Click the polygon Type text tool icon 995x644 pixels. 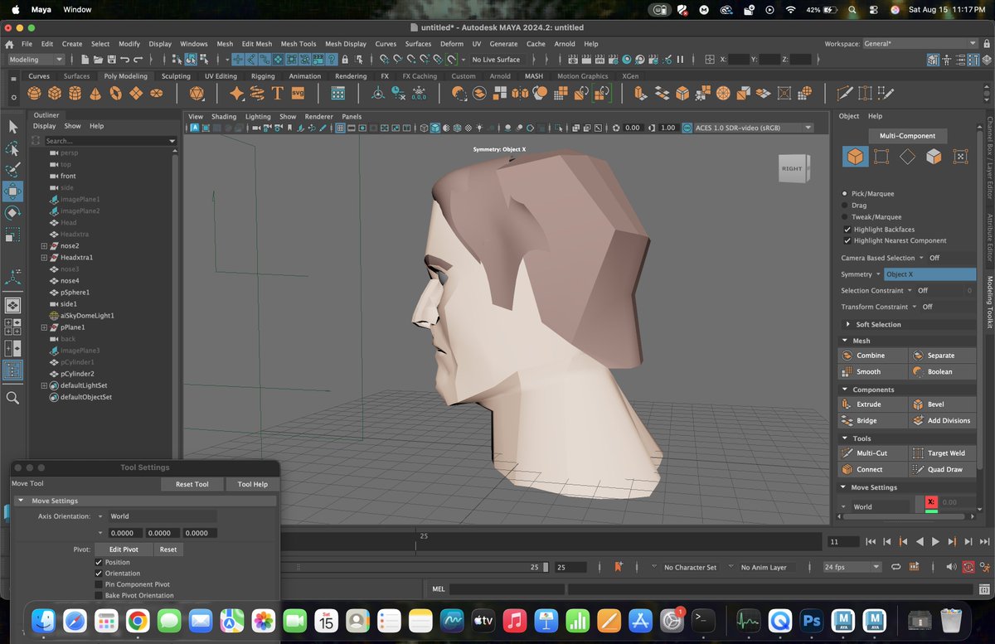277,93
